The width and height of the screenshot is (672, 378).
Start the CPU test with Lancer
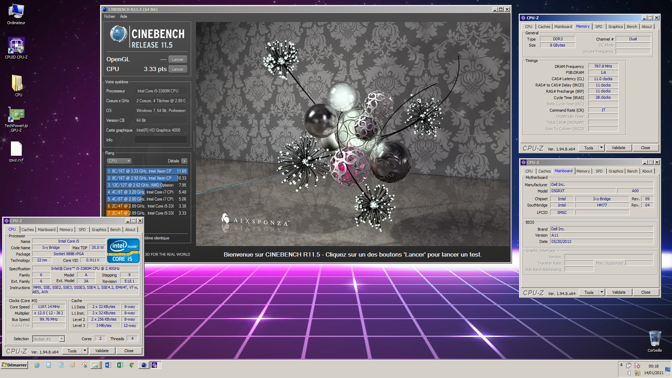coord(178,69)
